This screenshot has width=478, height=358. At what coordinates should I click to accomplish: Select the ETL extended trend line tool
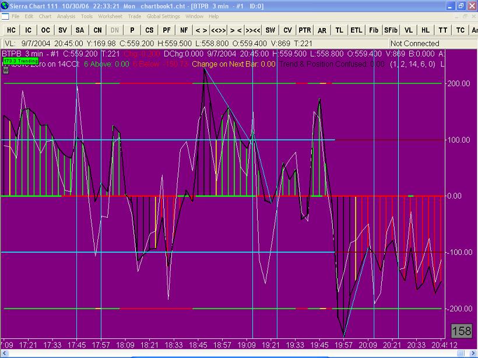point(356,30)
